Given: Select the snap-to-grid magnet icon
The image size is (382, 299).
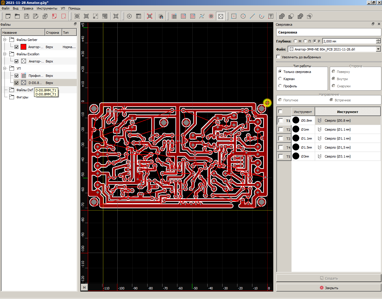Looking at the screenshot, I should pos(161,16).
